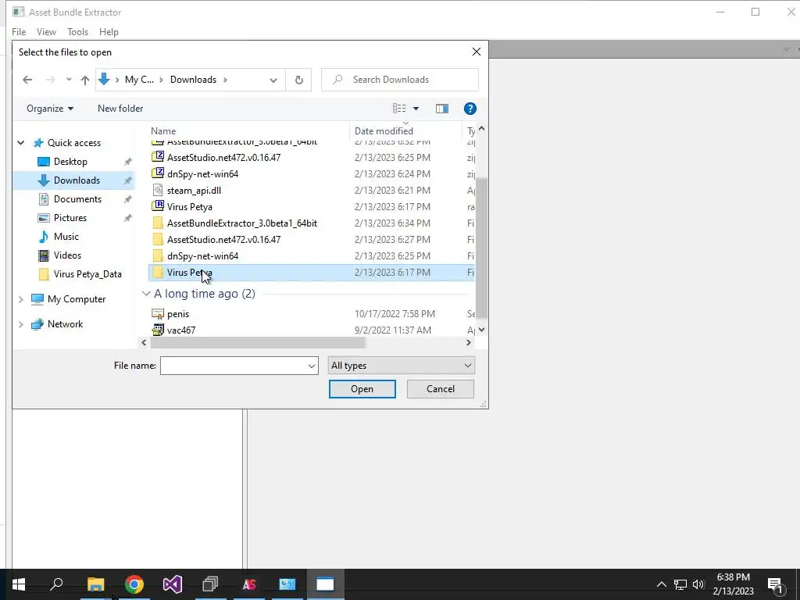This screenshot has width=800, height=600.
Task: Toggle the preview pane
Action: click(442, 108)
